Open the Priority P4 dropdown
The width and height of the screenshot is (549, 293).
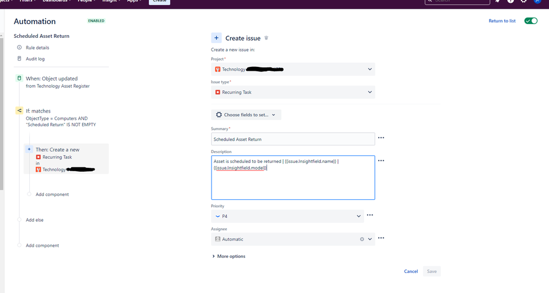click(287, 216)
